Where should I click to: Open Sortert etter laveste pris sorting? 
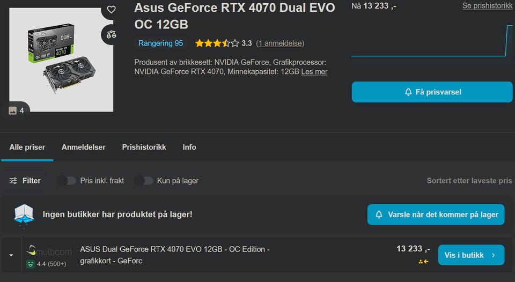click(469, 181)
